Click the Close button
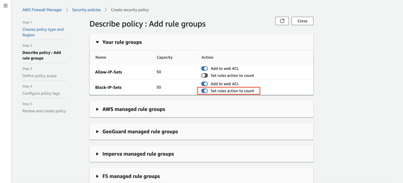The image size is (403, 183). (x=302, y=21)
